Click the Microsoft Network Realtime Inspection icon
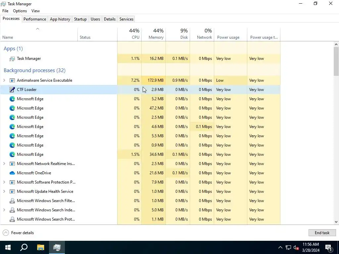 [12, 164]
